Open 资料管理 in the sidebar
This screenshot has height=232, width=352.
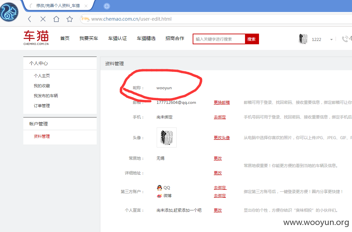coord(42,136)
